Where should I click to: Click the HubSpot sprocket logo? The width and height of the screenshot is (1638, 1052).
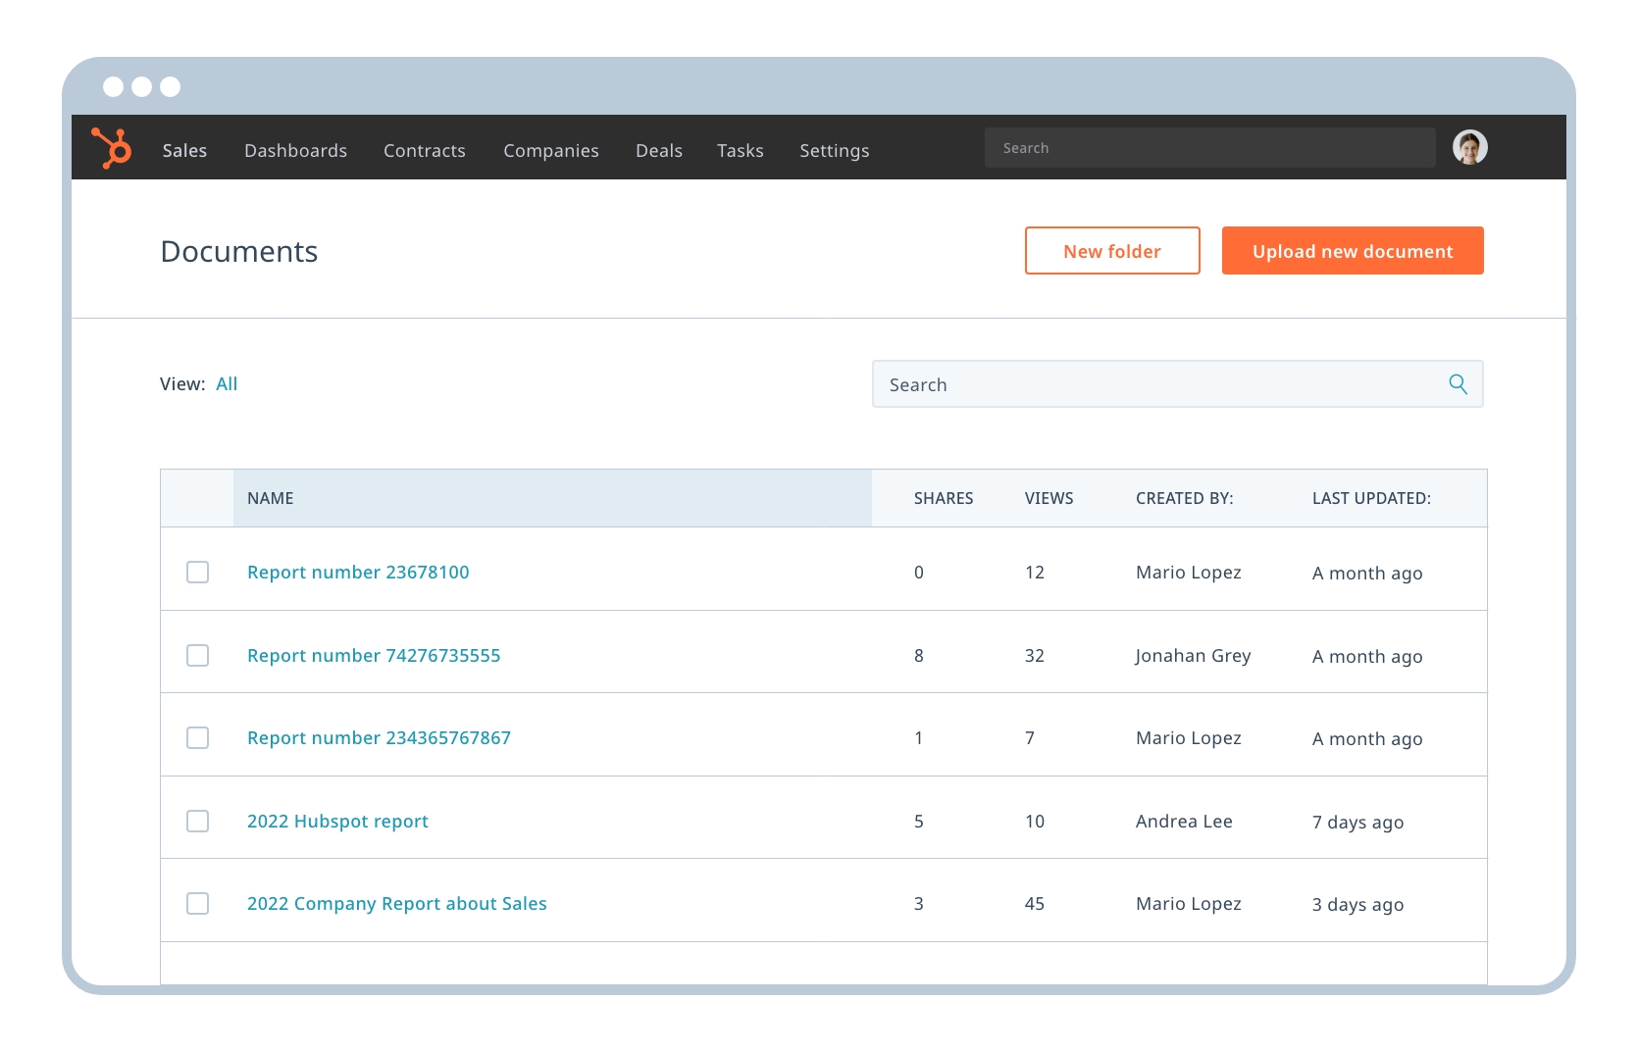click(112, 148)
